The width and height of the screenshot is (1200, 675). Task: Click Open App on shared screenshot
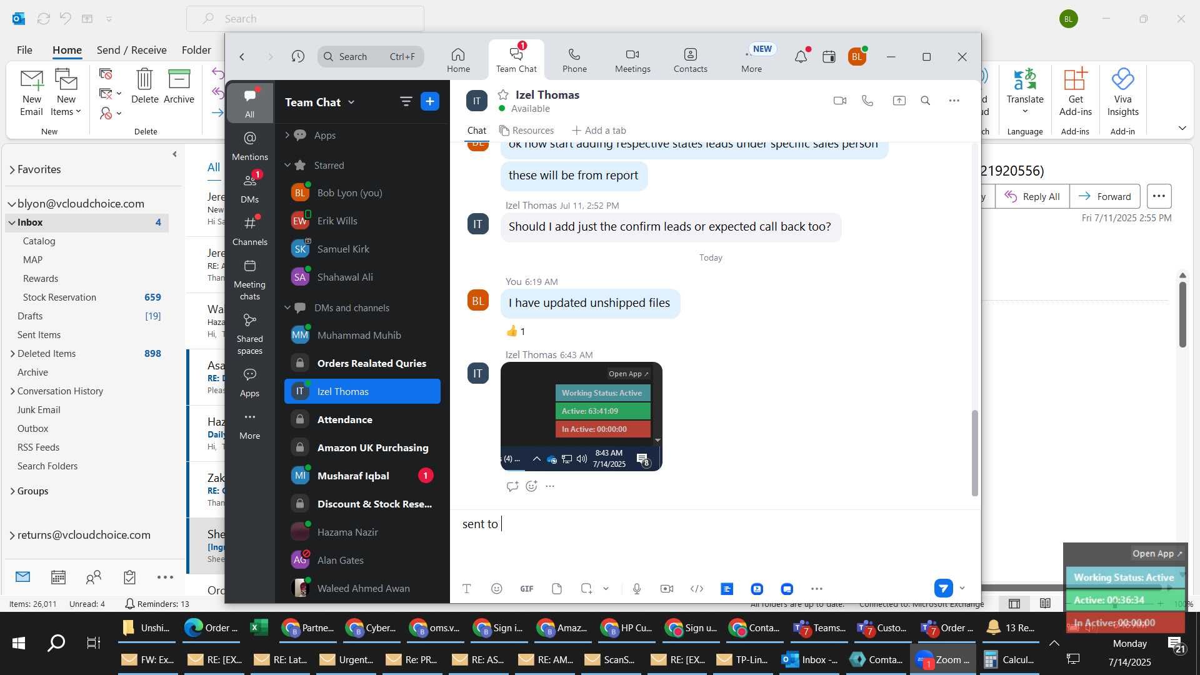point(628,374)
